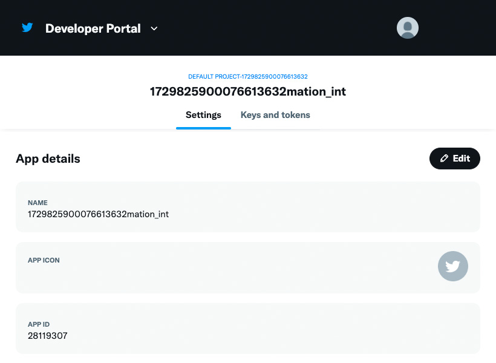
Task: Expand the Developer Portal dropdown chevron
Action: coord(154,28)
